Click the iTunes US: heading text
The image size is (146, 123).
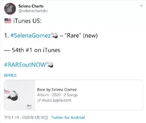[28, 21]
